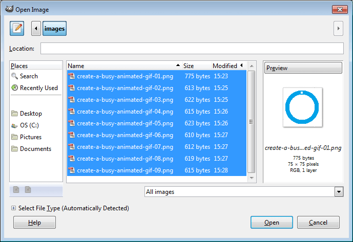The image size is (353, 242).
Task: Open Recently Used in the Places list
Action: pyautogui.click(x=38, y=88)
